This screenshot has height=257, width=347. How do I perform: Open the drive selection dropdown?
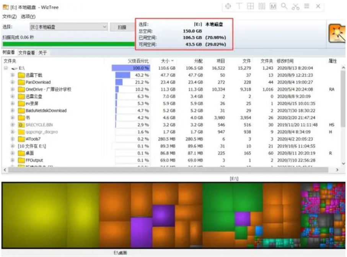[68, 27]
